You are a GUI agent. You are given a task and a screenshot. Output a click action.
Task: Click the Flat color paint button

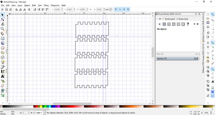pos(164,24)
